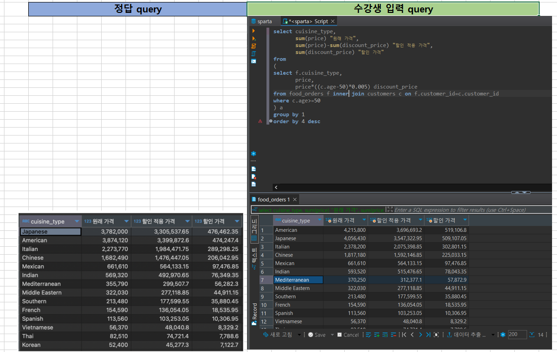This screenshot has height=352, width=557.
Task: Click the execute script icon in the editor sidebar
Action: [253, 46]
